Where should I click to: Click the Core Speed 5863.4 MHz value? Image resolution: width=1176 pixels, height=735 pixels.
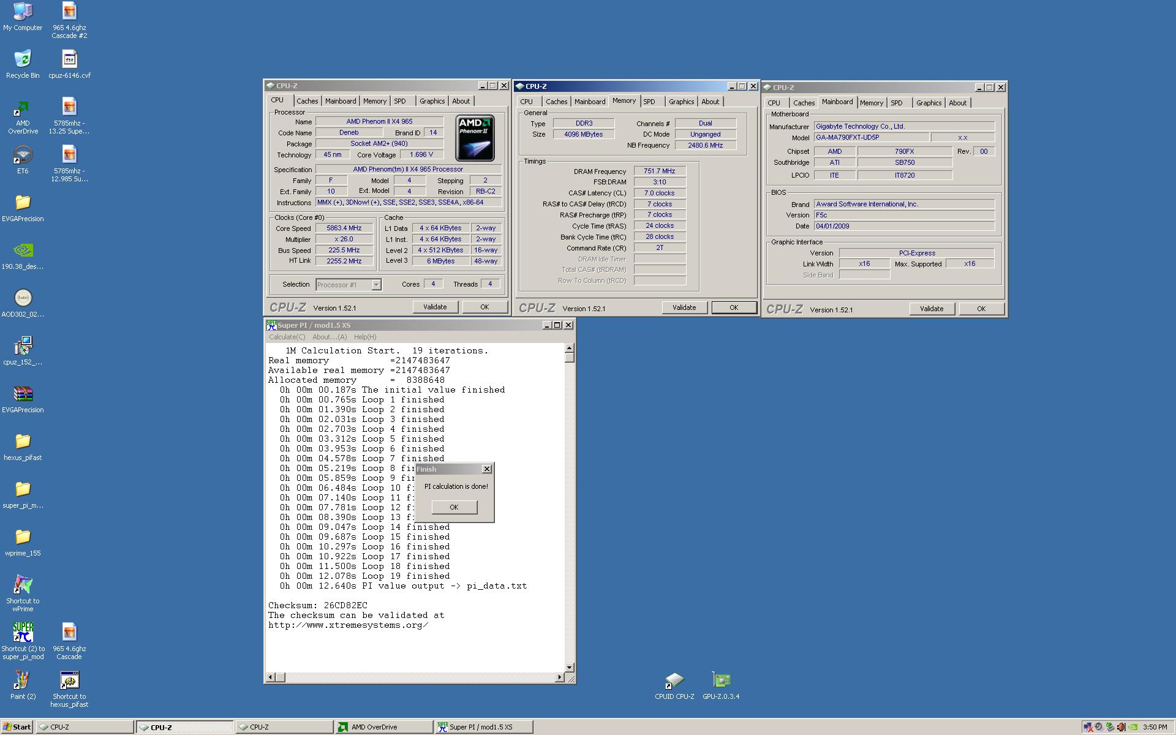(344, 228)
